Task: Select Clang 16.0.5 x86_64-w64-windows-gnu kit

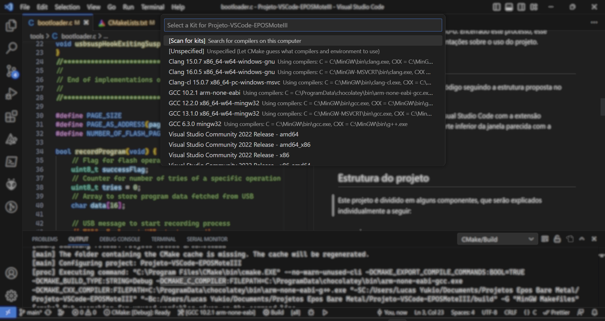Action: [303, 72]
